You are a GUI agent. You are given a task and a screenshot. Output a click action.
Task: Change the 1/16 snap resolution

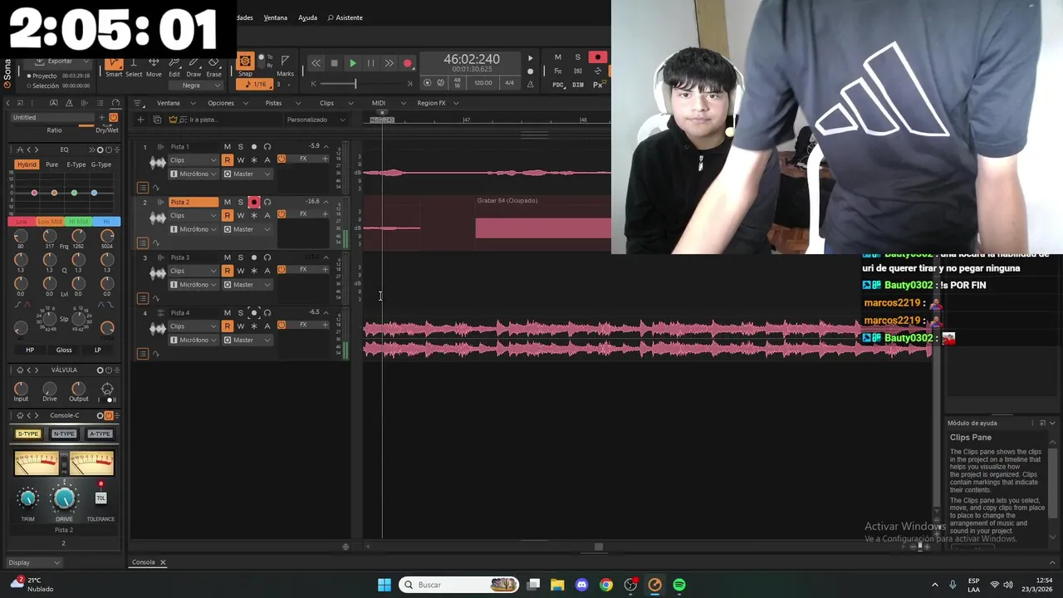click(x=256, y=84)
